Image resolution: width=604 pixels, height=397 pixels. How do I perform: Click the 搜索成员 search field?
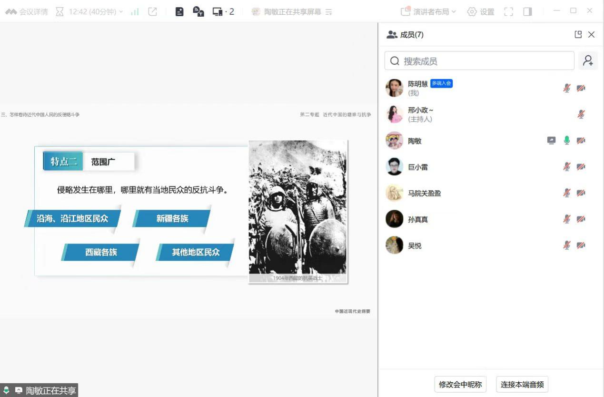[x=479, y=61]
